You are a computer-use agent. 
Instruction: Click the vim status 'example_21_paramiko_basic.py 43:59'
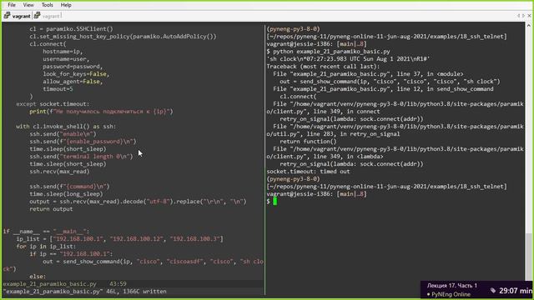(x=65, y=283)
